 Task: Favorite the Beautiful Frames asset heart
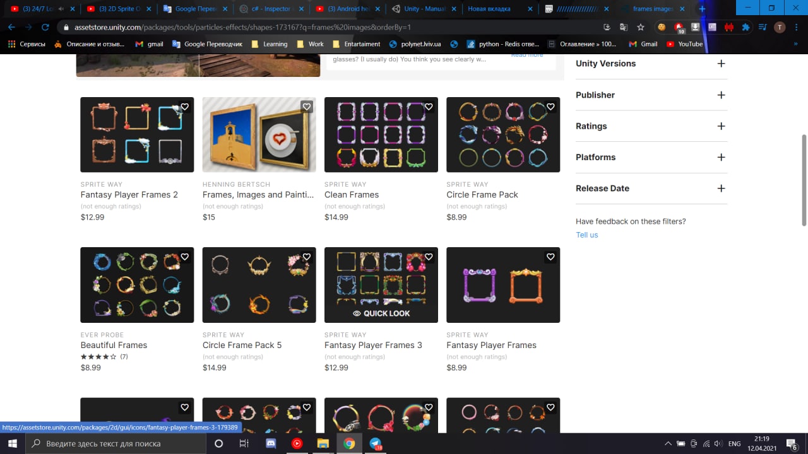tap(185, 257)
